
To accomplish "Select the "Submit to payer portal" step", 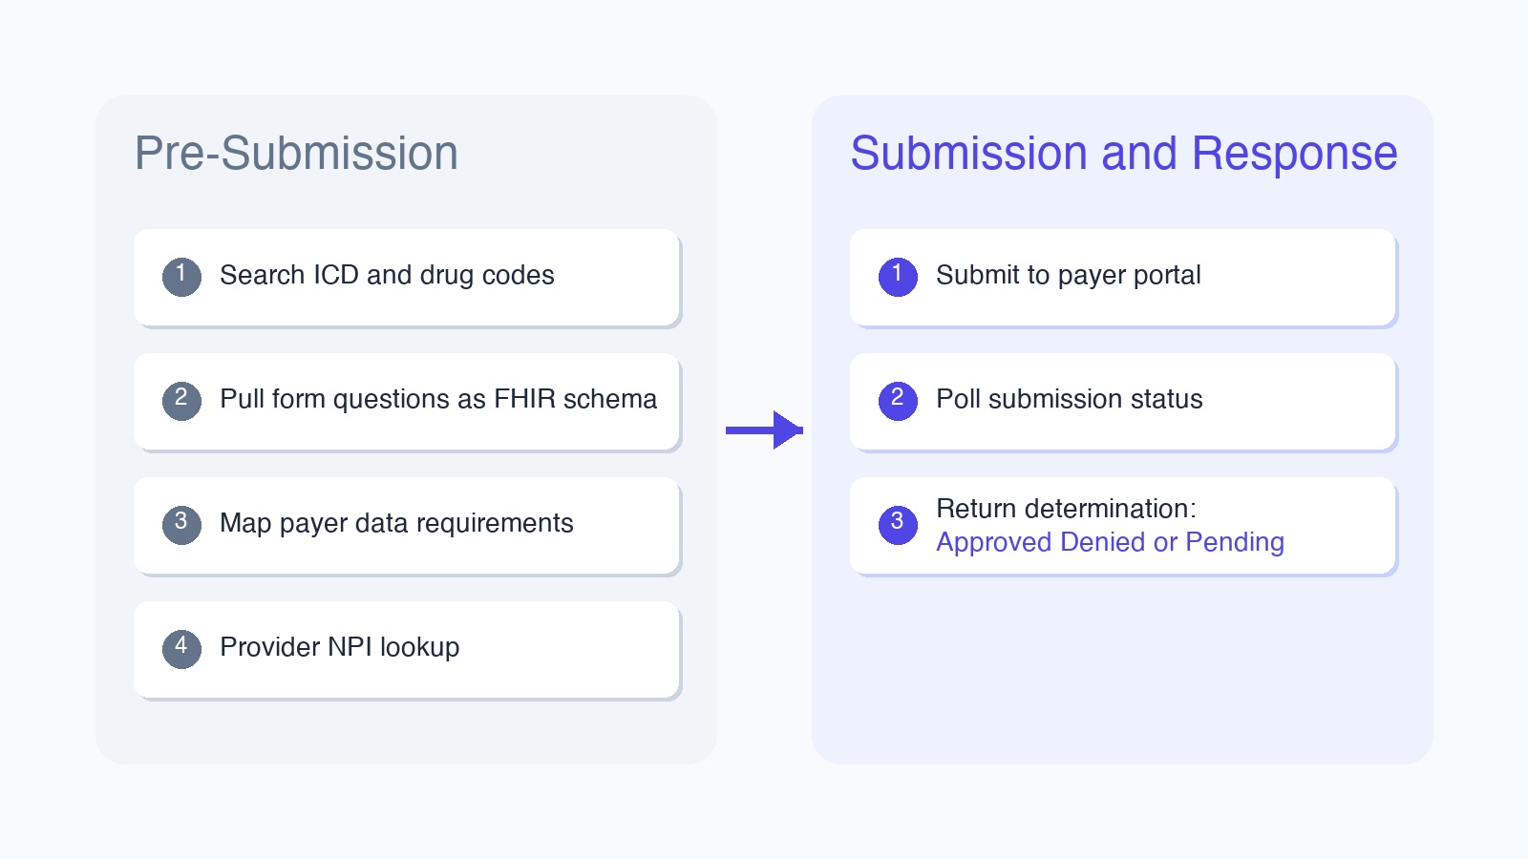I will [x=1068, y=275].
